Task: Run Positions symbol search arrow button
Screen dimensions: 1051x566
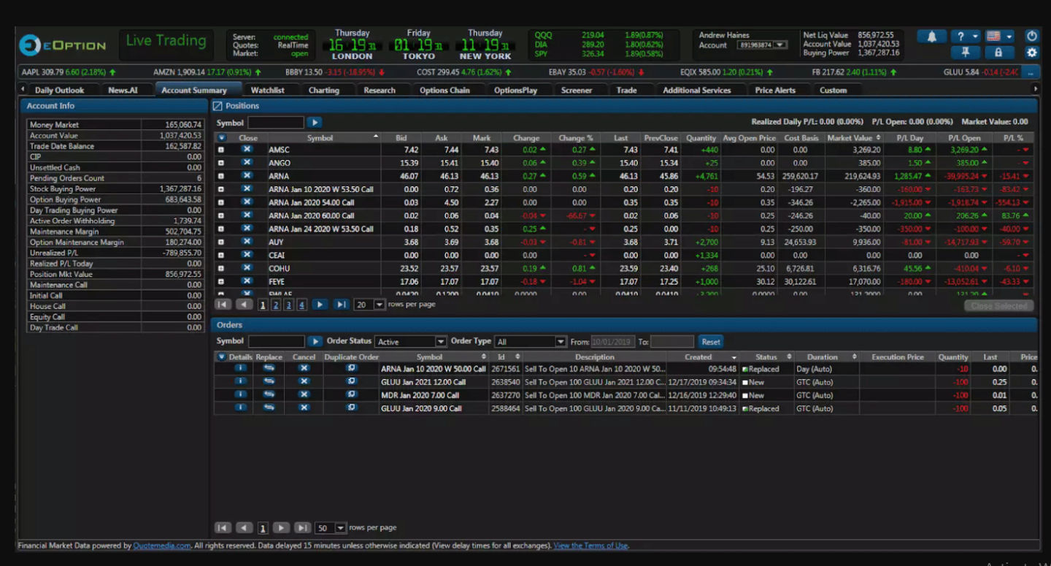Action: tap(314, 123)
